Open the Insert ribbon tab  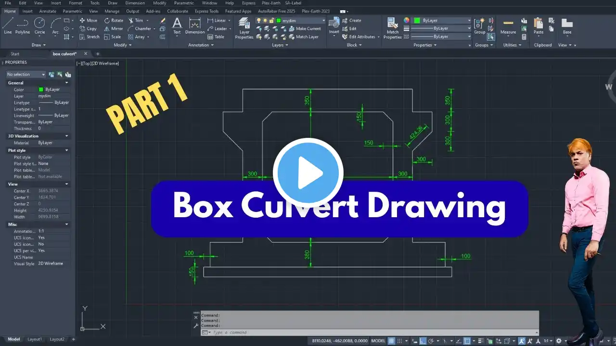click(x=27, y=11)
